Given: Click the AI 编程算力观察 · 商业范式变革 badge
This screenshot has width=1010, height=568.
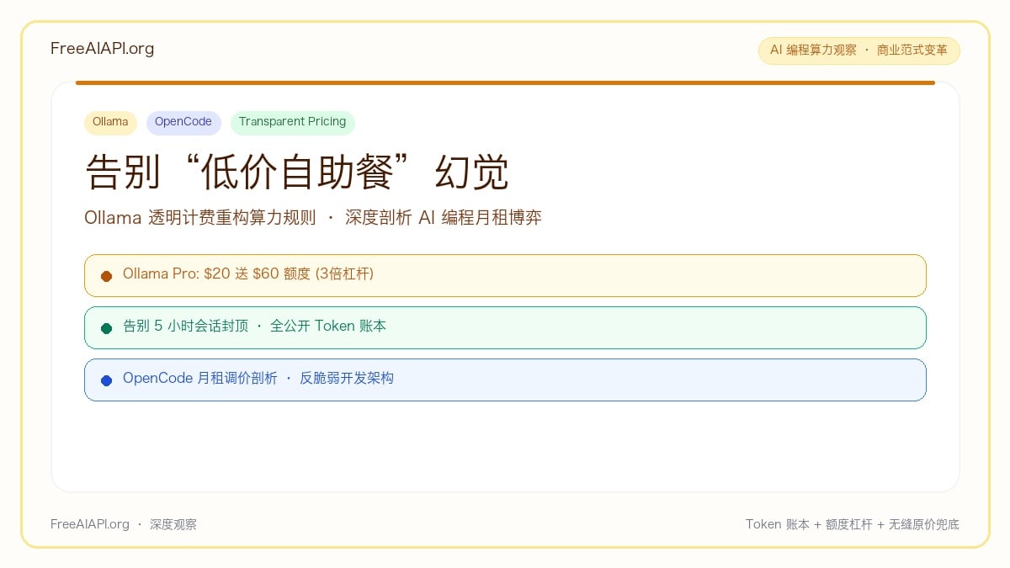Looking at the screenshot, I should click(x=858, y=50).
